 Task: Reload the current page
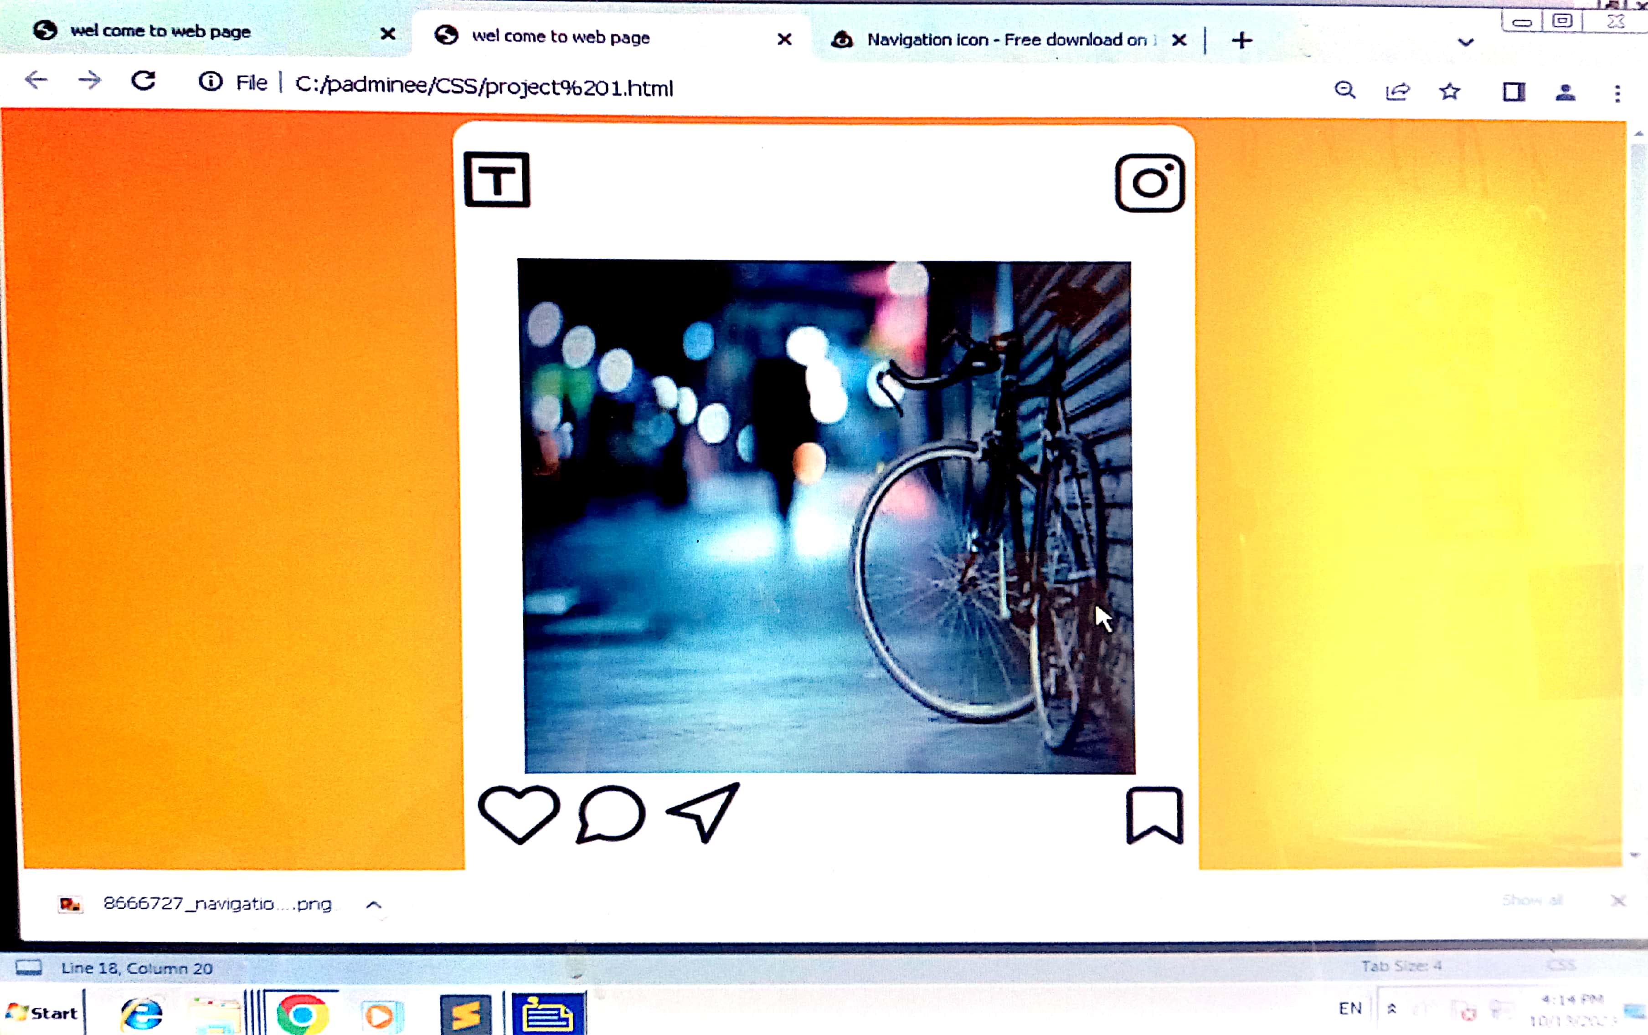[143, 82]
